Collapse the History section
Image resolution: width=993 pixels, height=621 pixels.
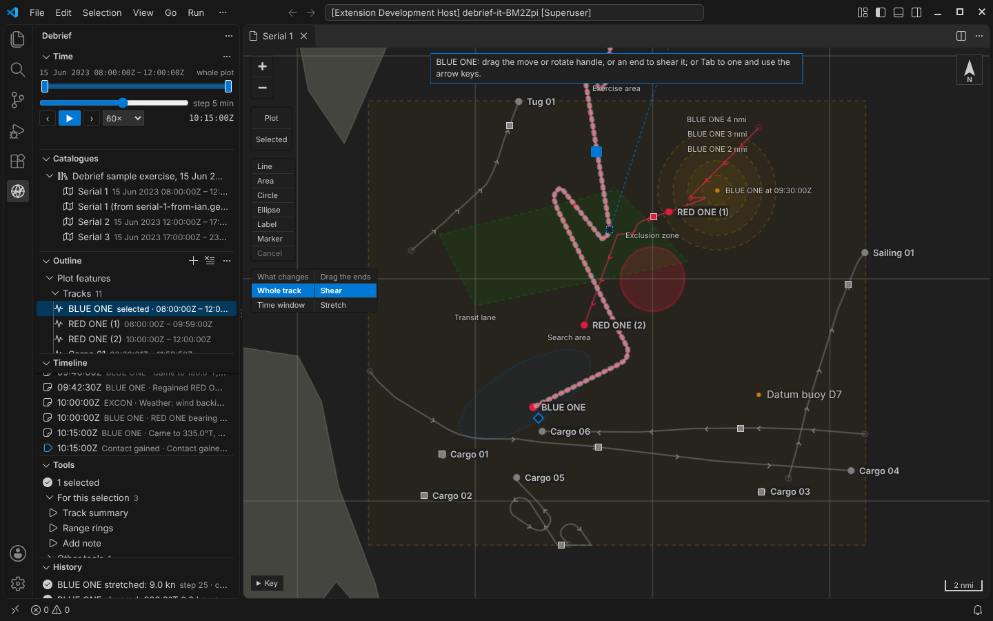(x=46, y=567)
